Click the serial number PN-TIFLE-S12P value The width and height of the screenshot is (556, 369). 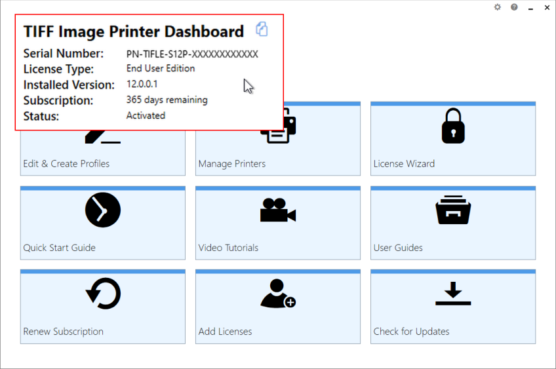coord(192,54)
